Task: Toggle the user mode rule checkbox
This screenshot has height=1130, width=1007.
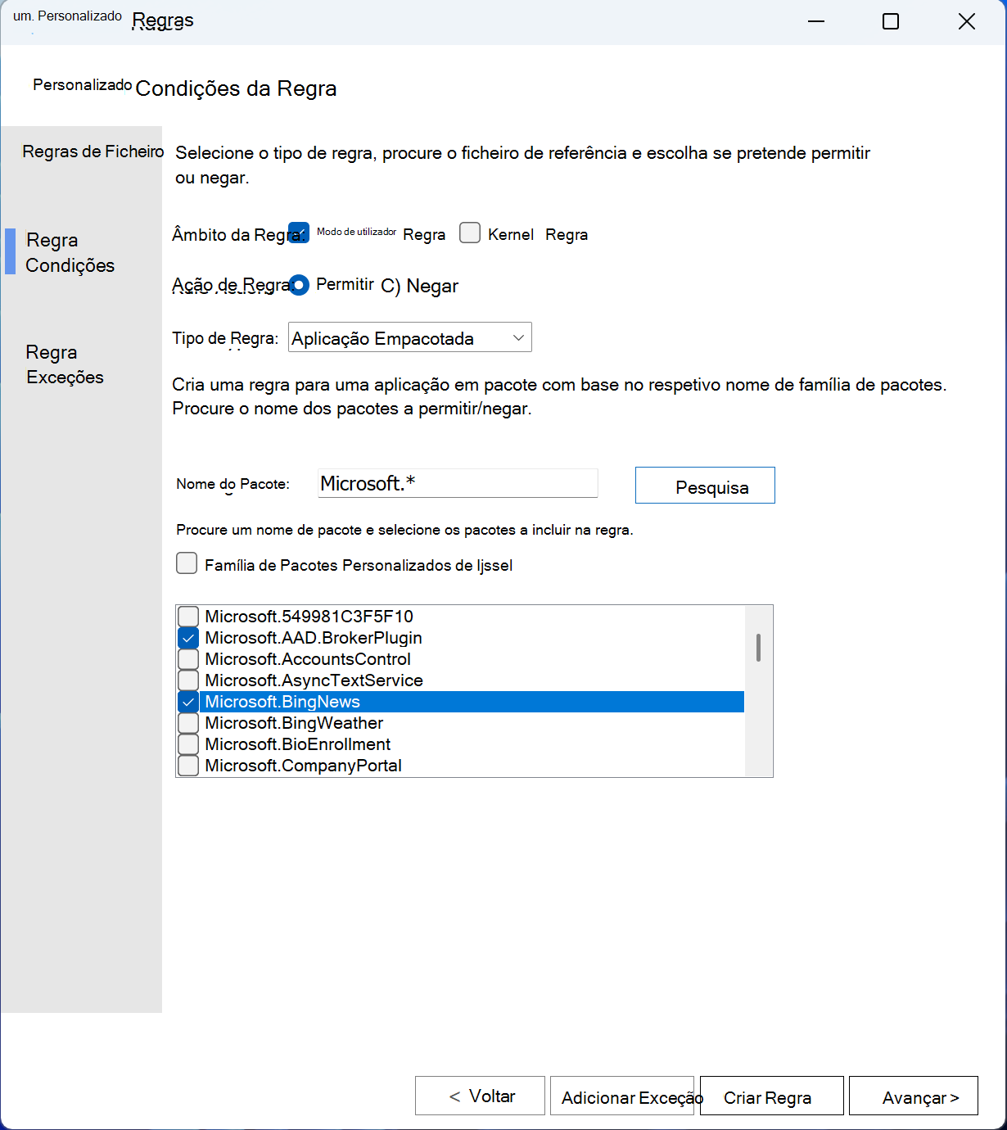Action: 299,233
